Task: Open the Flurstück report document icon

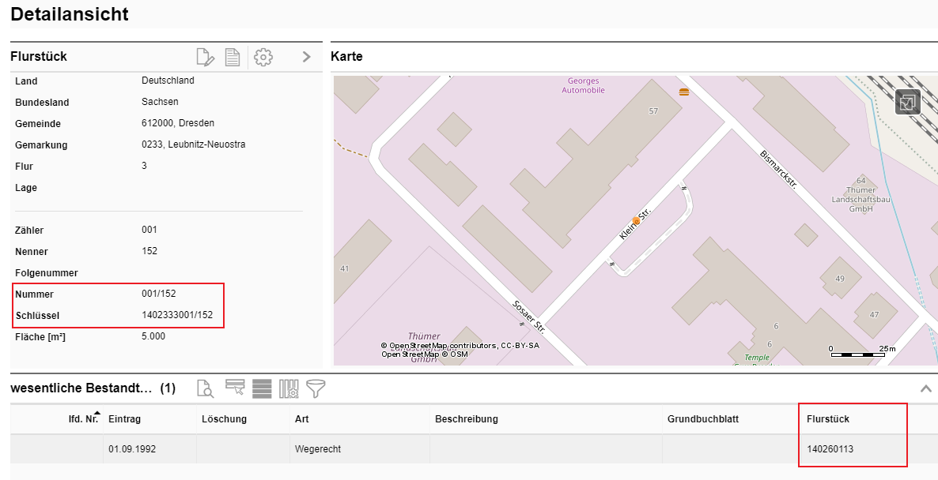Action: coord(233,57)
